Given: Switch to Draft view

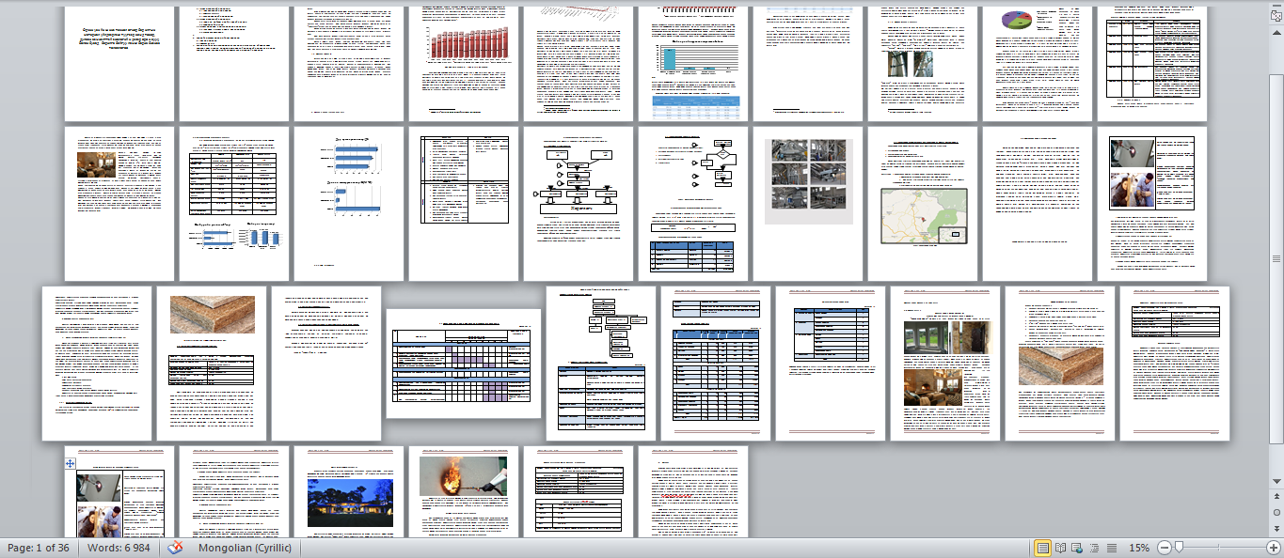Looking at the screenshot, I should pos(1111,548).
